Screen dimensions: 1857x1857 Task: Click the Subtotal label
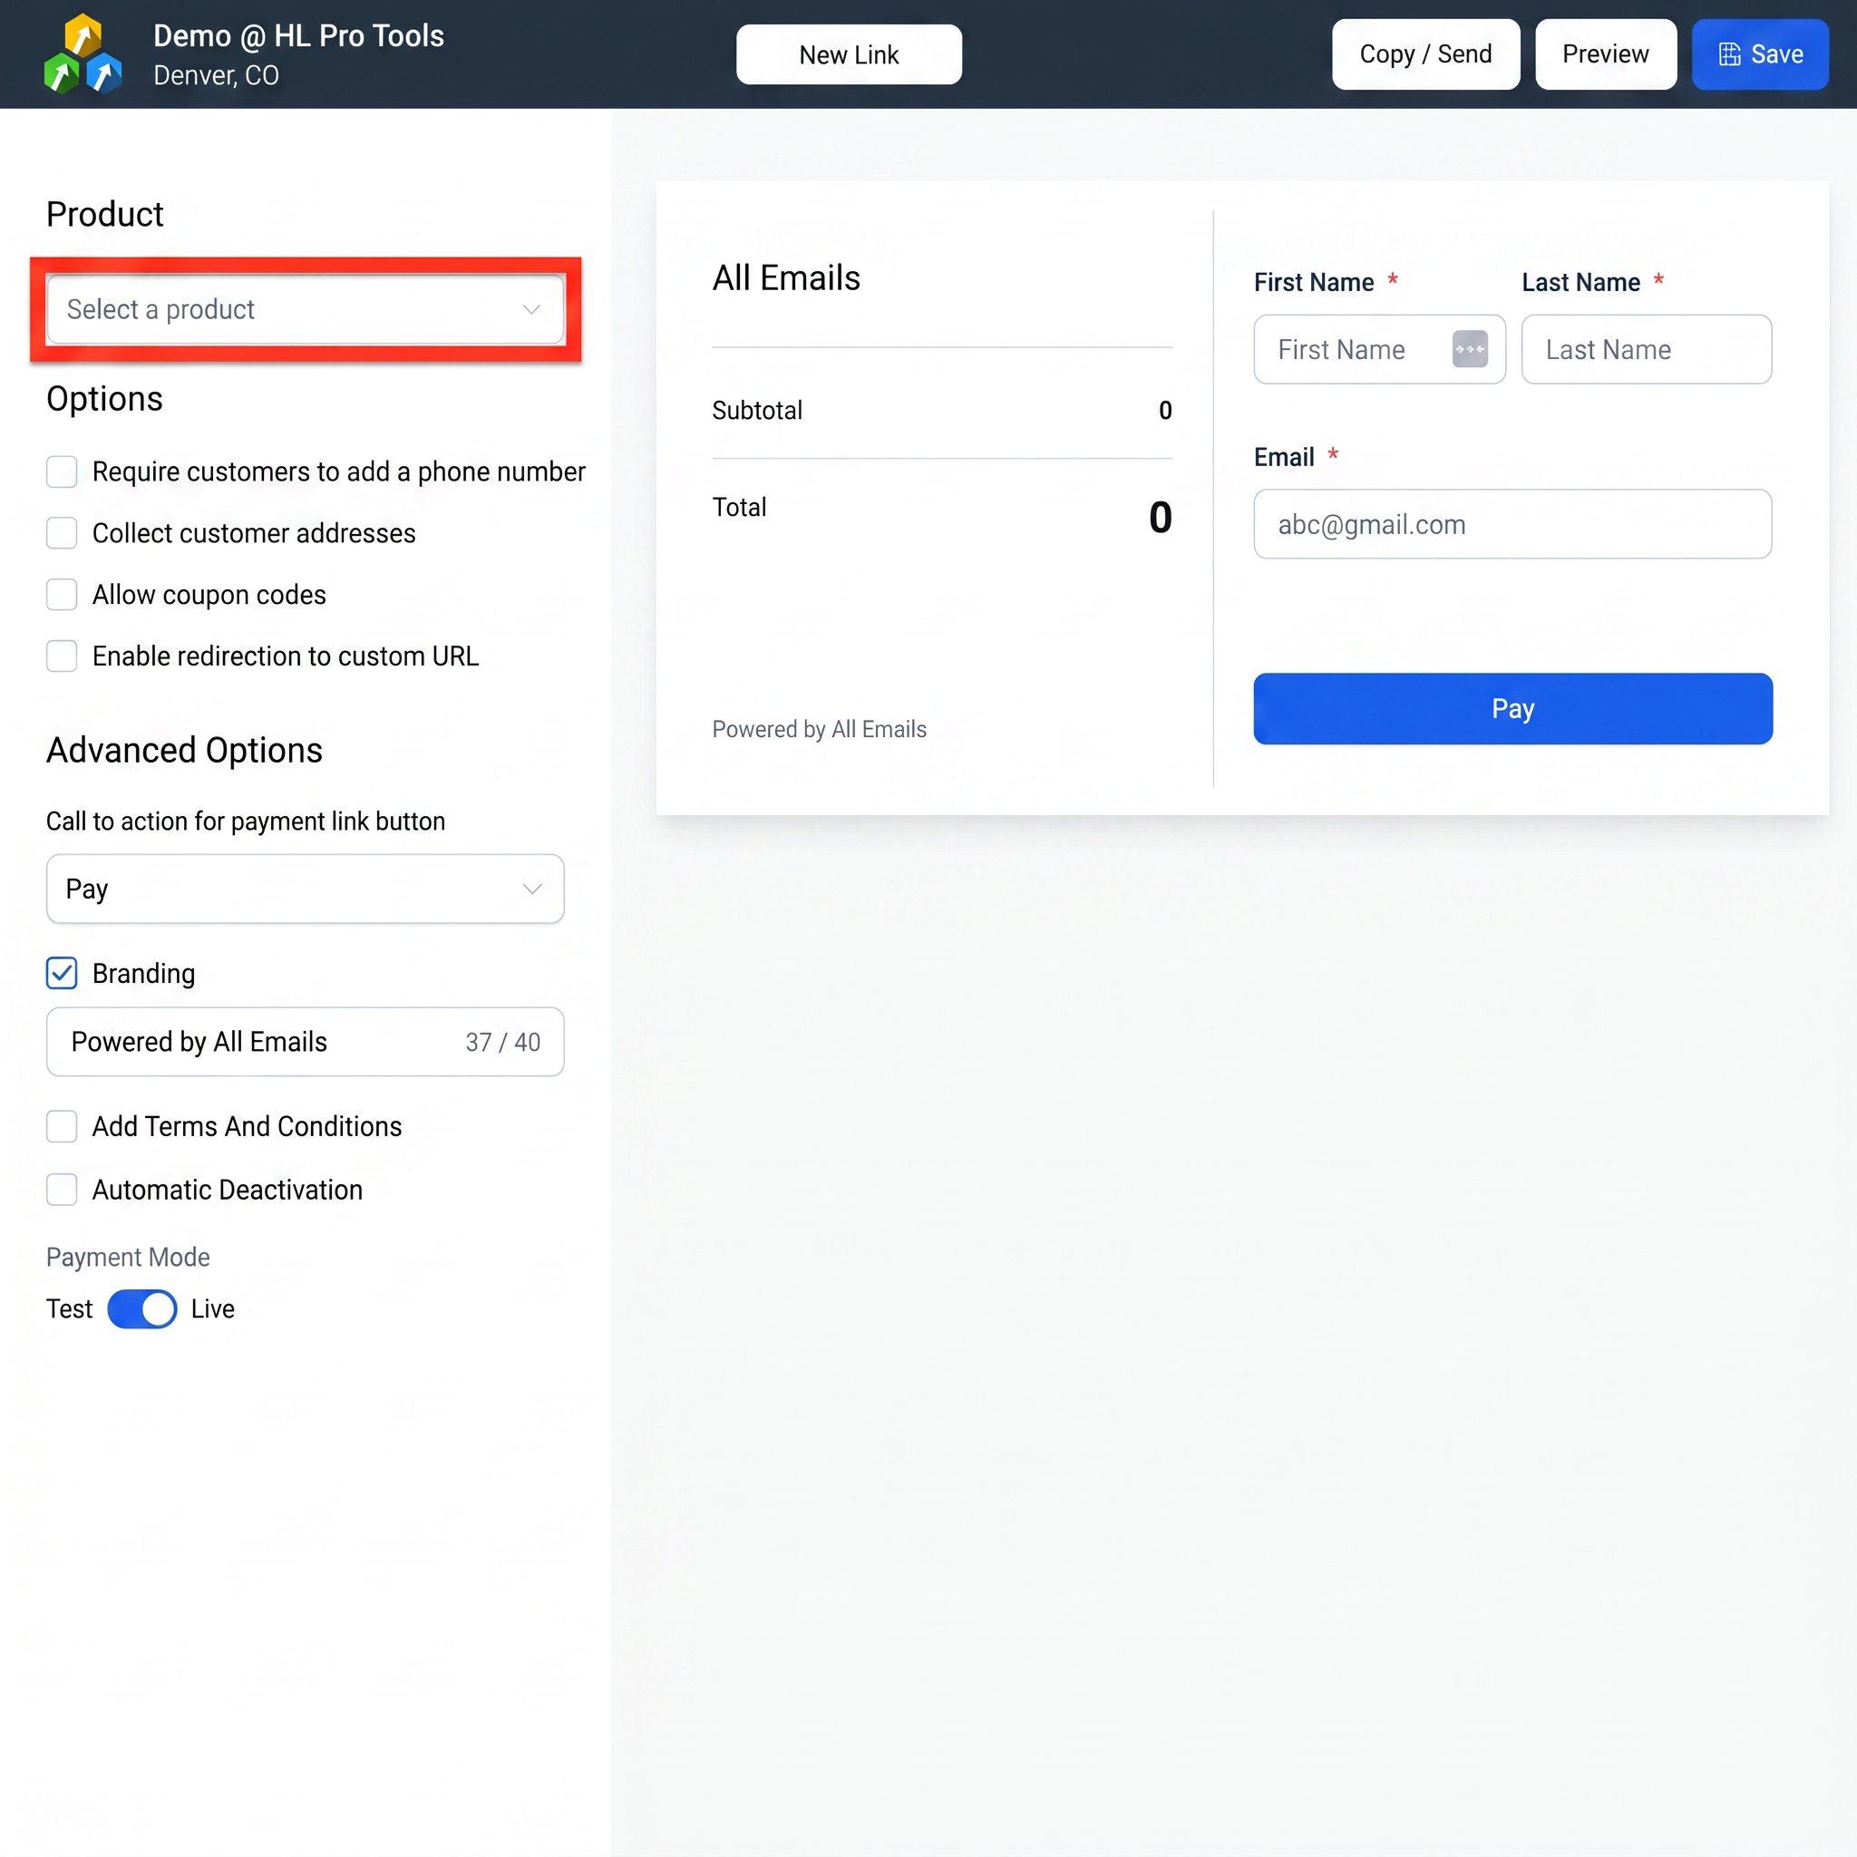(757, 411)
